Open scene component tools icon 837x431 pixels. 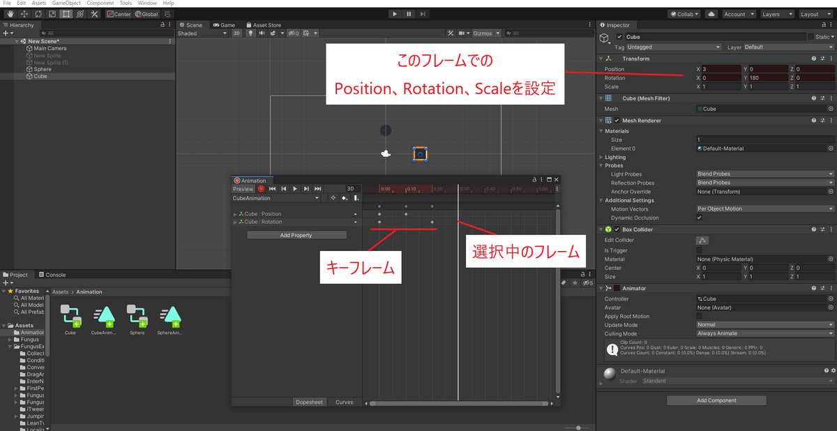click(x=451, y=33)
